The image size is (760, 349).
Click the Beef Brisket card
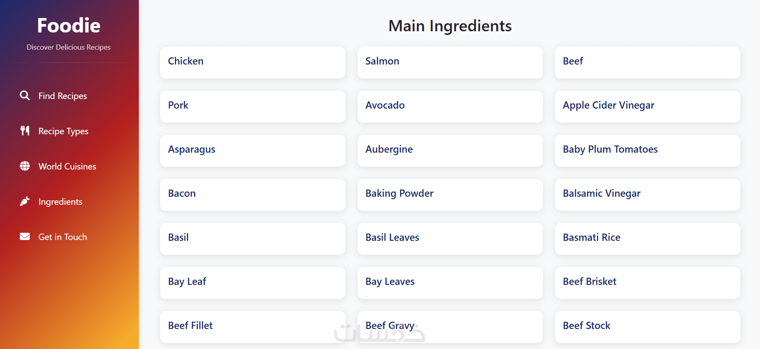[647, 282]
